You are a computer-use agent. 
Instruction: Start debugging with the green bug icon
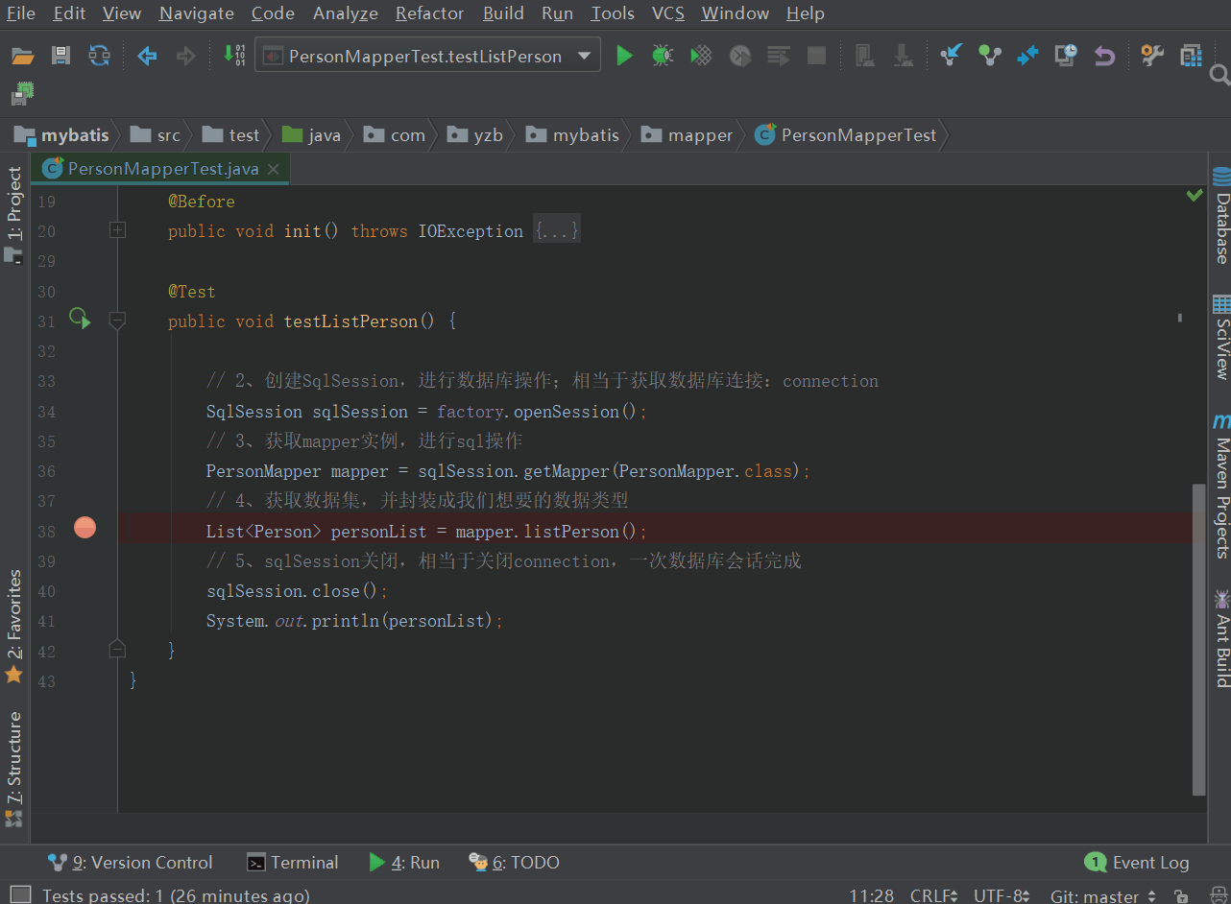pyautogui.click(x=663, y=56)
